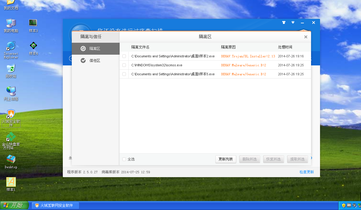Select the 隔离区 sidebar item
Viewport: 361px width, 210px height.
point(95,48)
